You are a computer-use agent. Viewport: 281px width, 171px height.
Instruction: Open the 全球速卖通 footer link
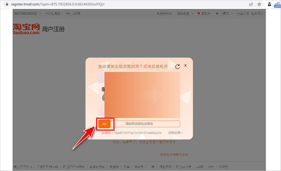click(x=98, y=167)
